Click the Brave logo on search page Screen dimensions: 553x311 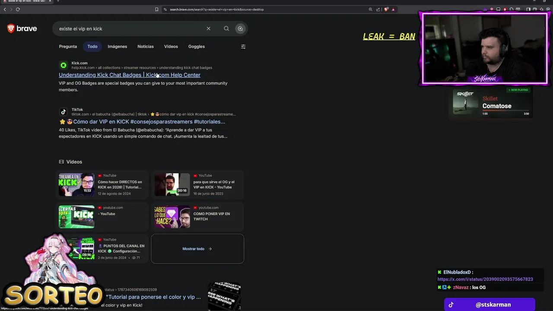[x=22, y=29]
